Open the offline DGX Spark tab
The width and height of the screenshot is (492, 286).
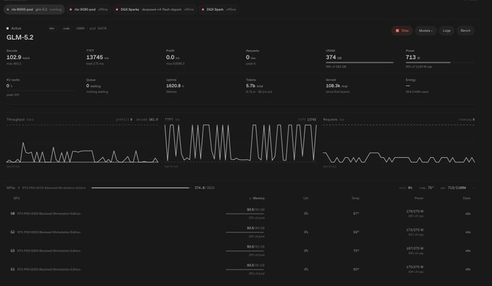(x=219, y=9)
